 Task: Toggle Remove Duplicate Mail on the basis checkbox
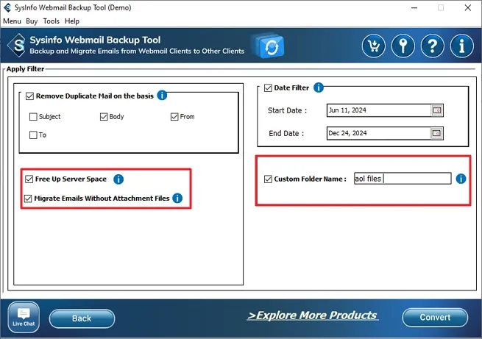pos(29,96)
